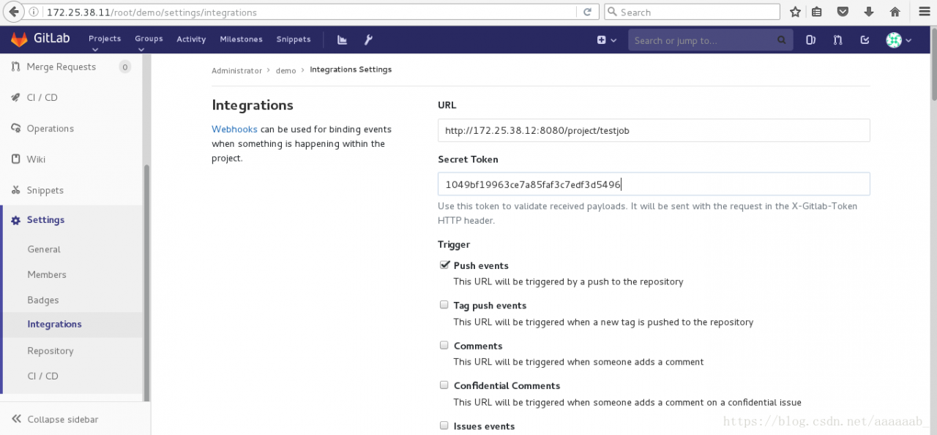Image resolution: width=937 pixels, height=435 pixels.
Task: Open the Badges settings sub-item
Action: 43,300
